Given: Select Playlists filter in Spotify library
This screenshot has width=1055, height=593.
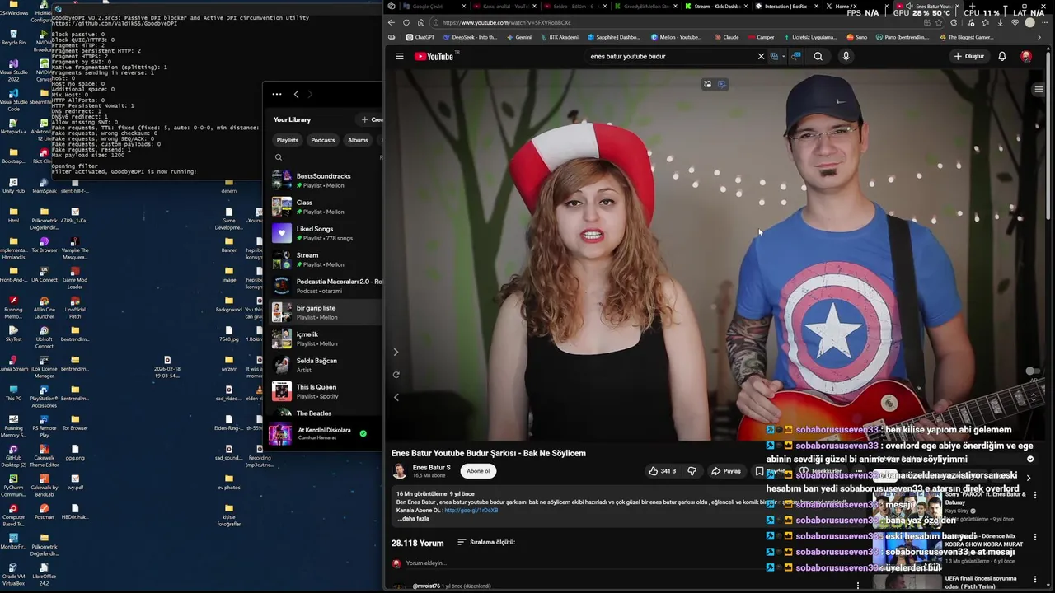Looking at the screenshot, I should 288,140.
